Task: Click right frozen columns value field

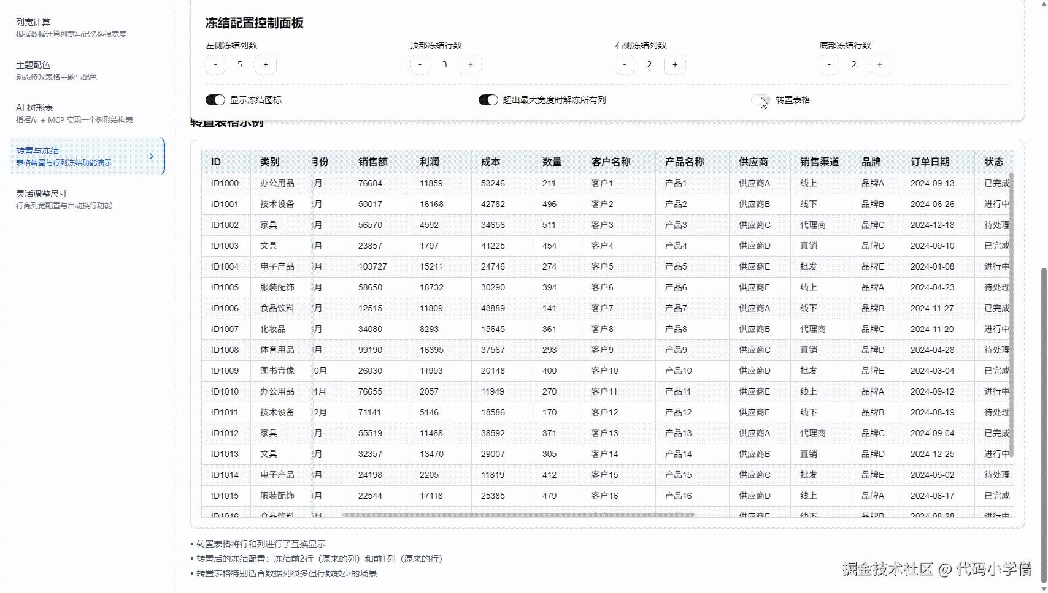Action: 649,64
